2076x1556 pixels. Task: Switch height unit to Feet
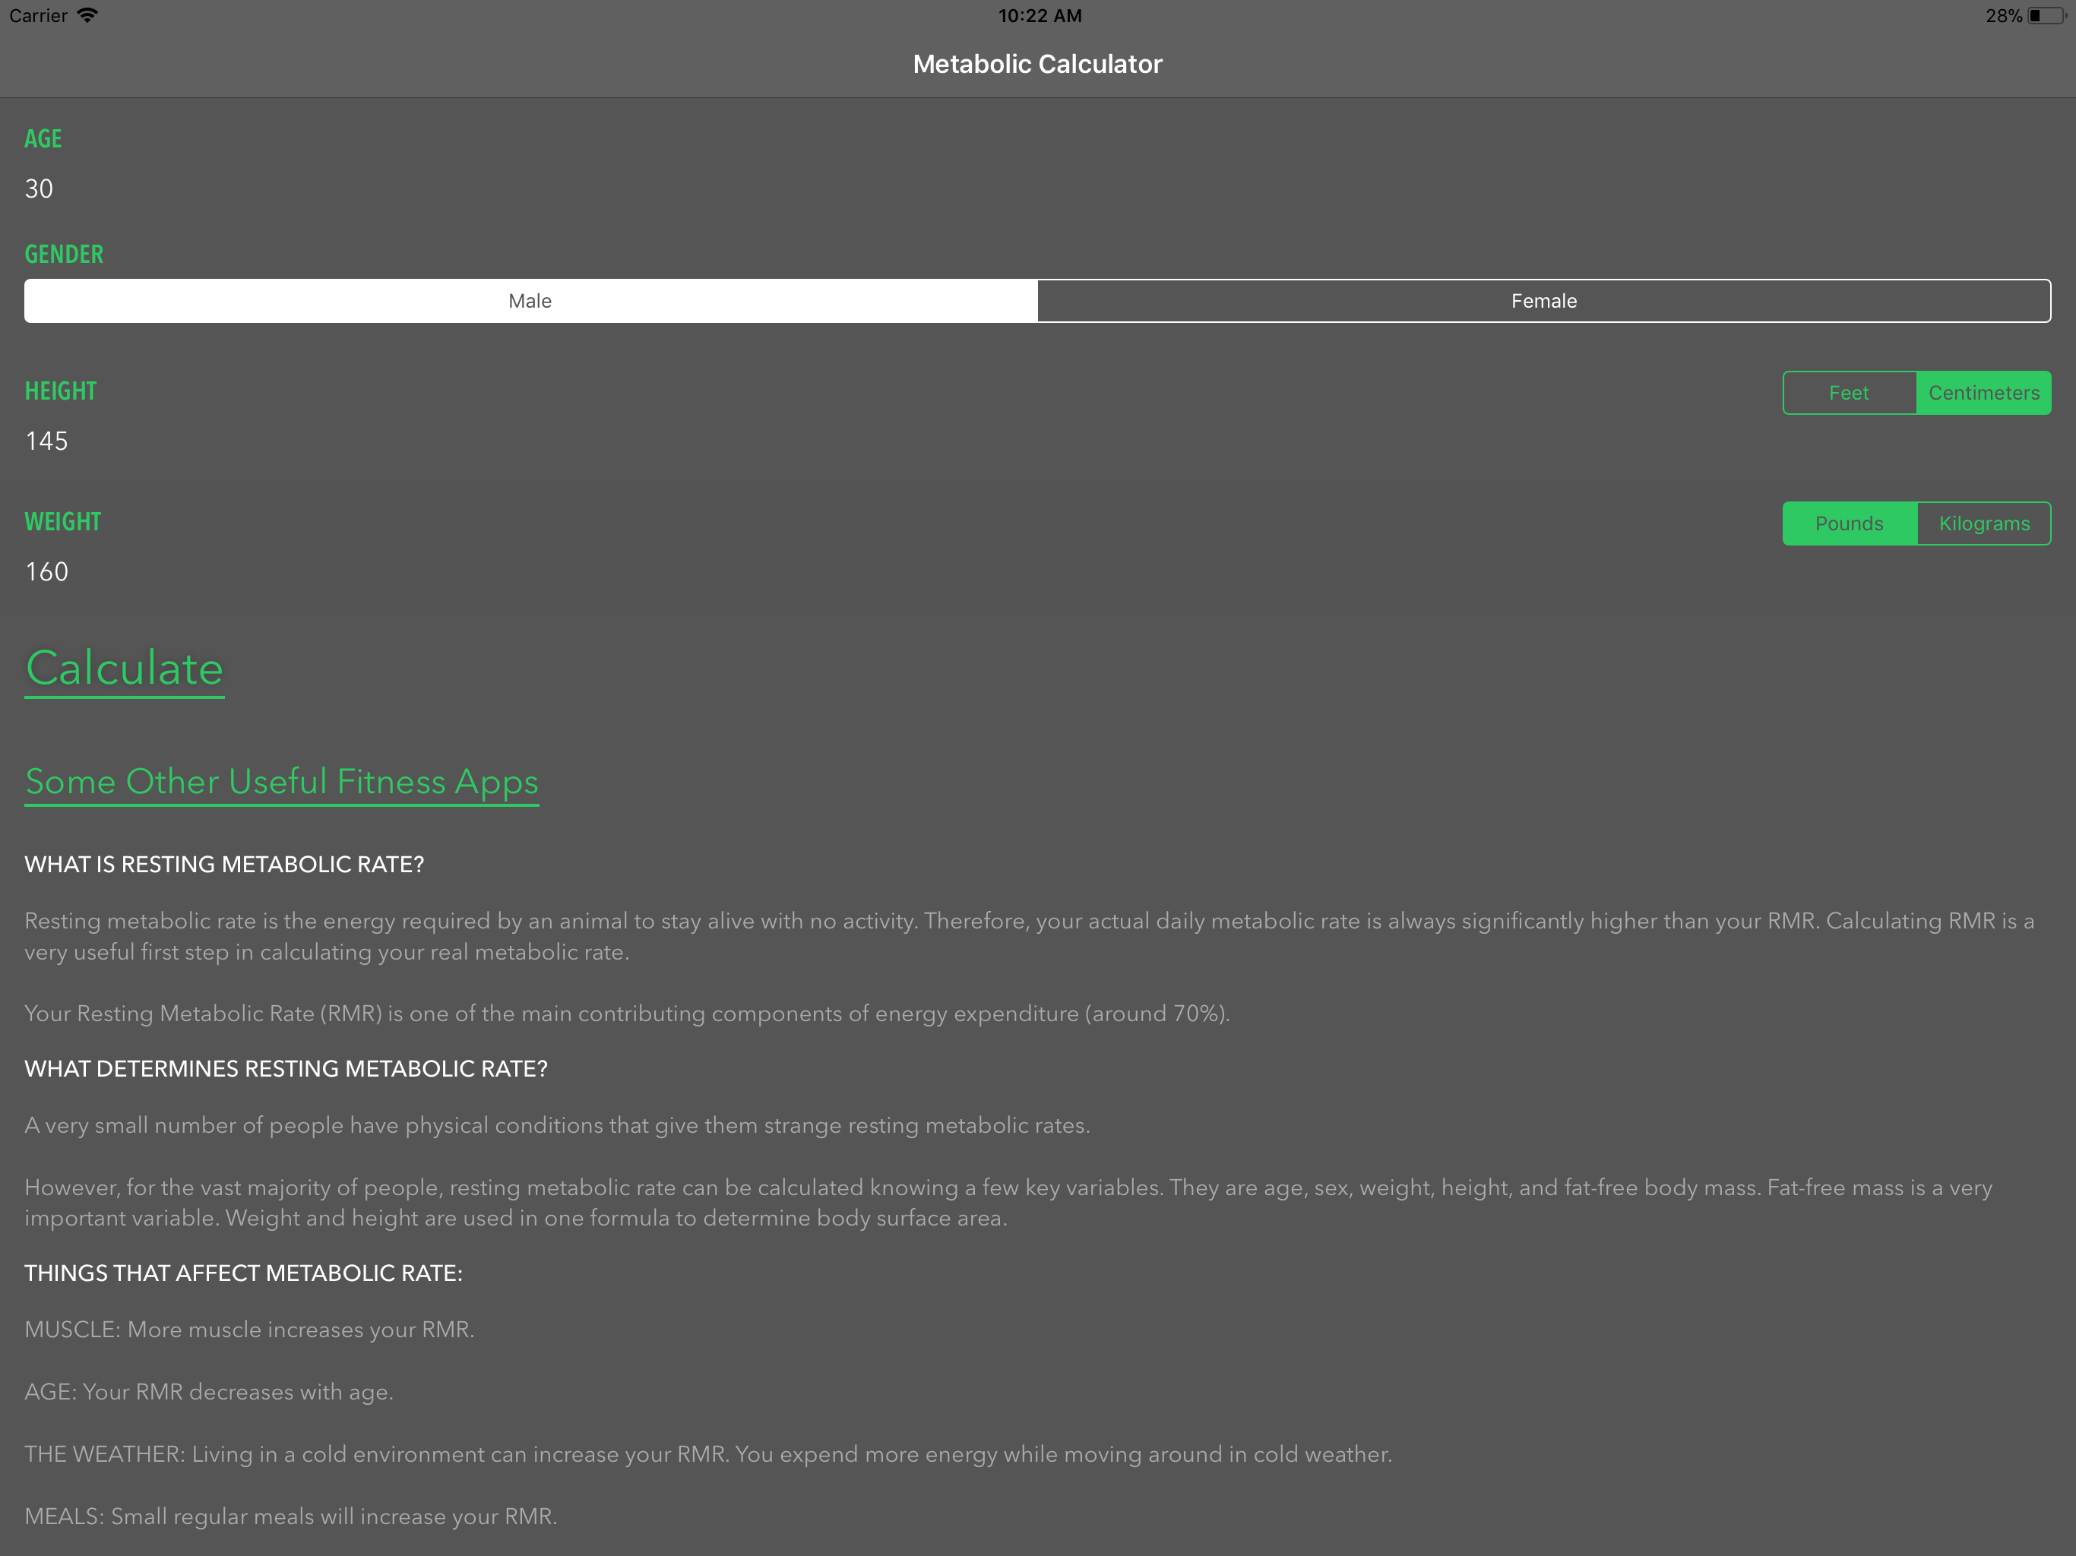point(1849,392)
